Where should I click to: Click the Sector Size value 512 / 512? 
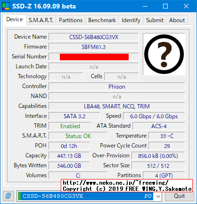(158, 166)
